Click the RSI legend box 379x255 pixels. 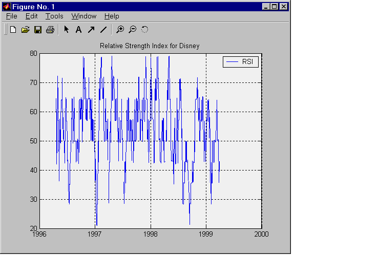(x=241, y=62)
